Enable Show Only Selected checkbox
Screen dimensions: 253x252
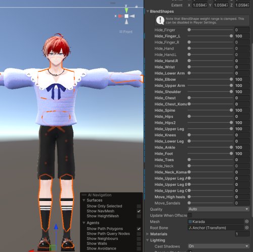[x=139, y=206]
